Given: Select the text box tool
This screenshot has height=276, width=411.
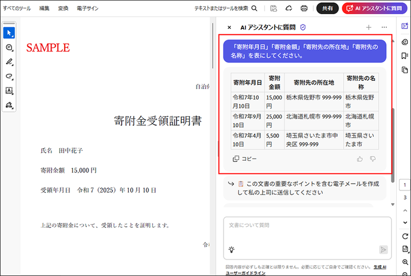Looking at the screenshot, I should tap(9, 91).
